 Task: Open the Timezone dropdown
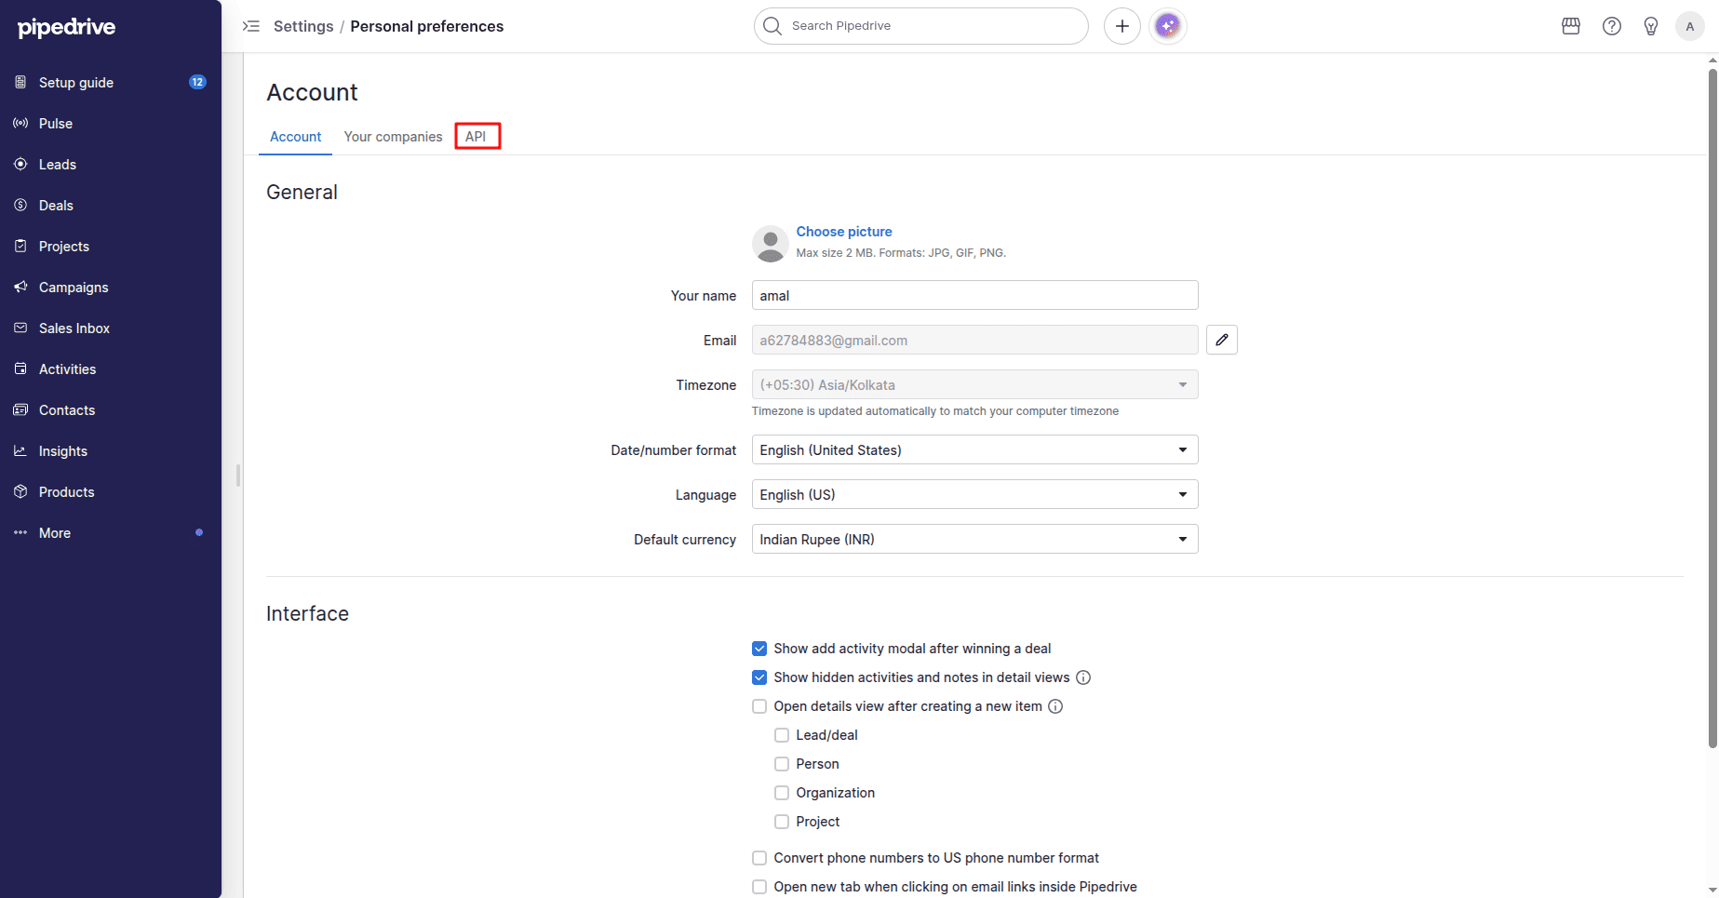974,384
